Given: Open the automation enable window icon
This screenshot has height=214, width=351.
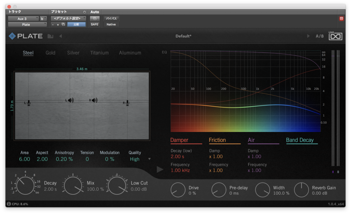Looking at the screenshot, I should 95,19.
